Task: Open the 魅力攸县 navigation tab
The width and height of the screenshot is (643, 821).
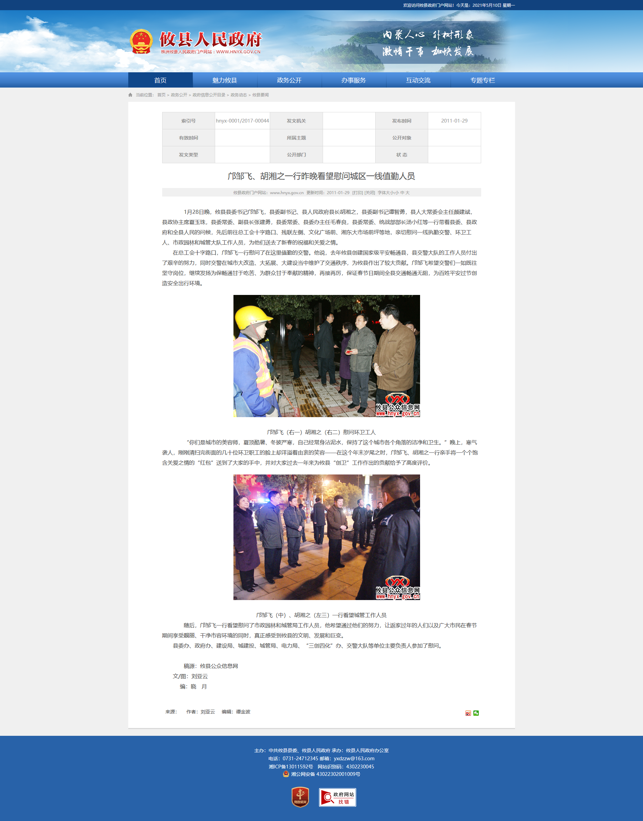Action: click(x=225, y=80)
